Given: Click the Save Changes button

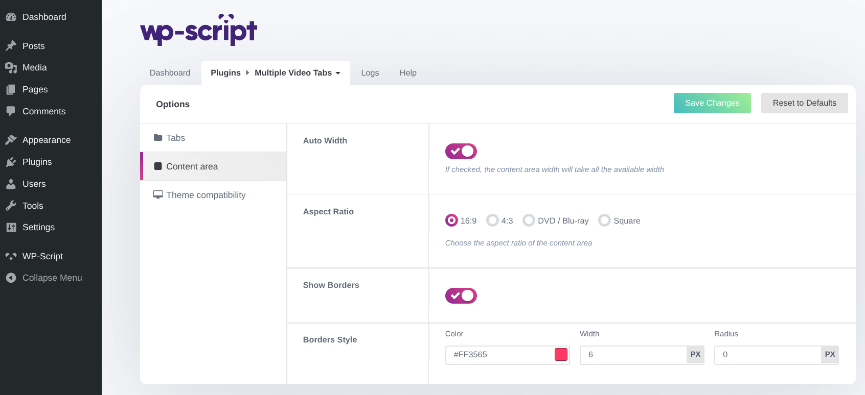Looking at the screenshot, I should coord(712,103).
